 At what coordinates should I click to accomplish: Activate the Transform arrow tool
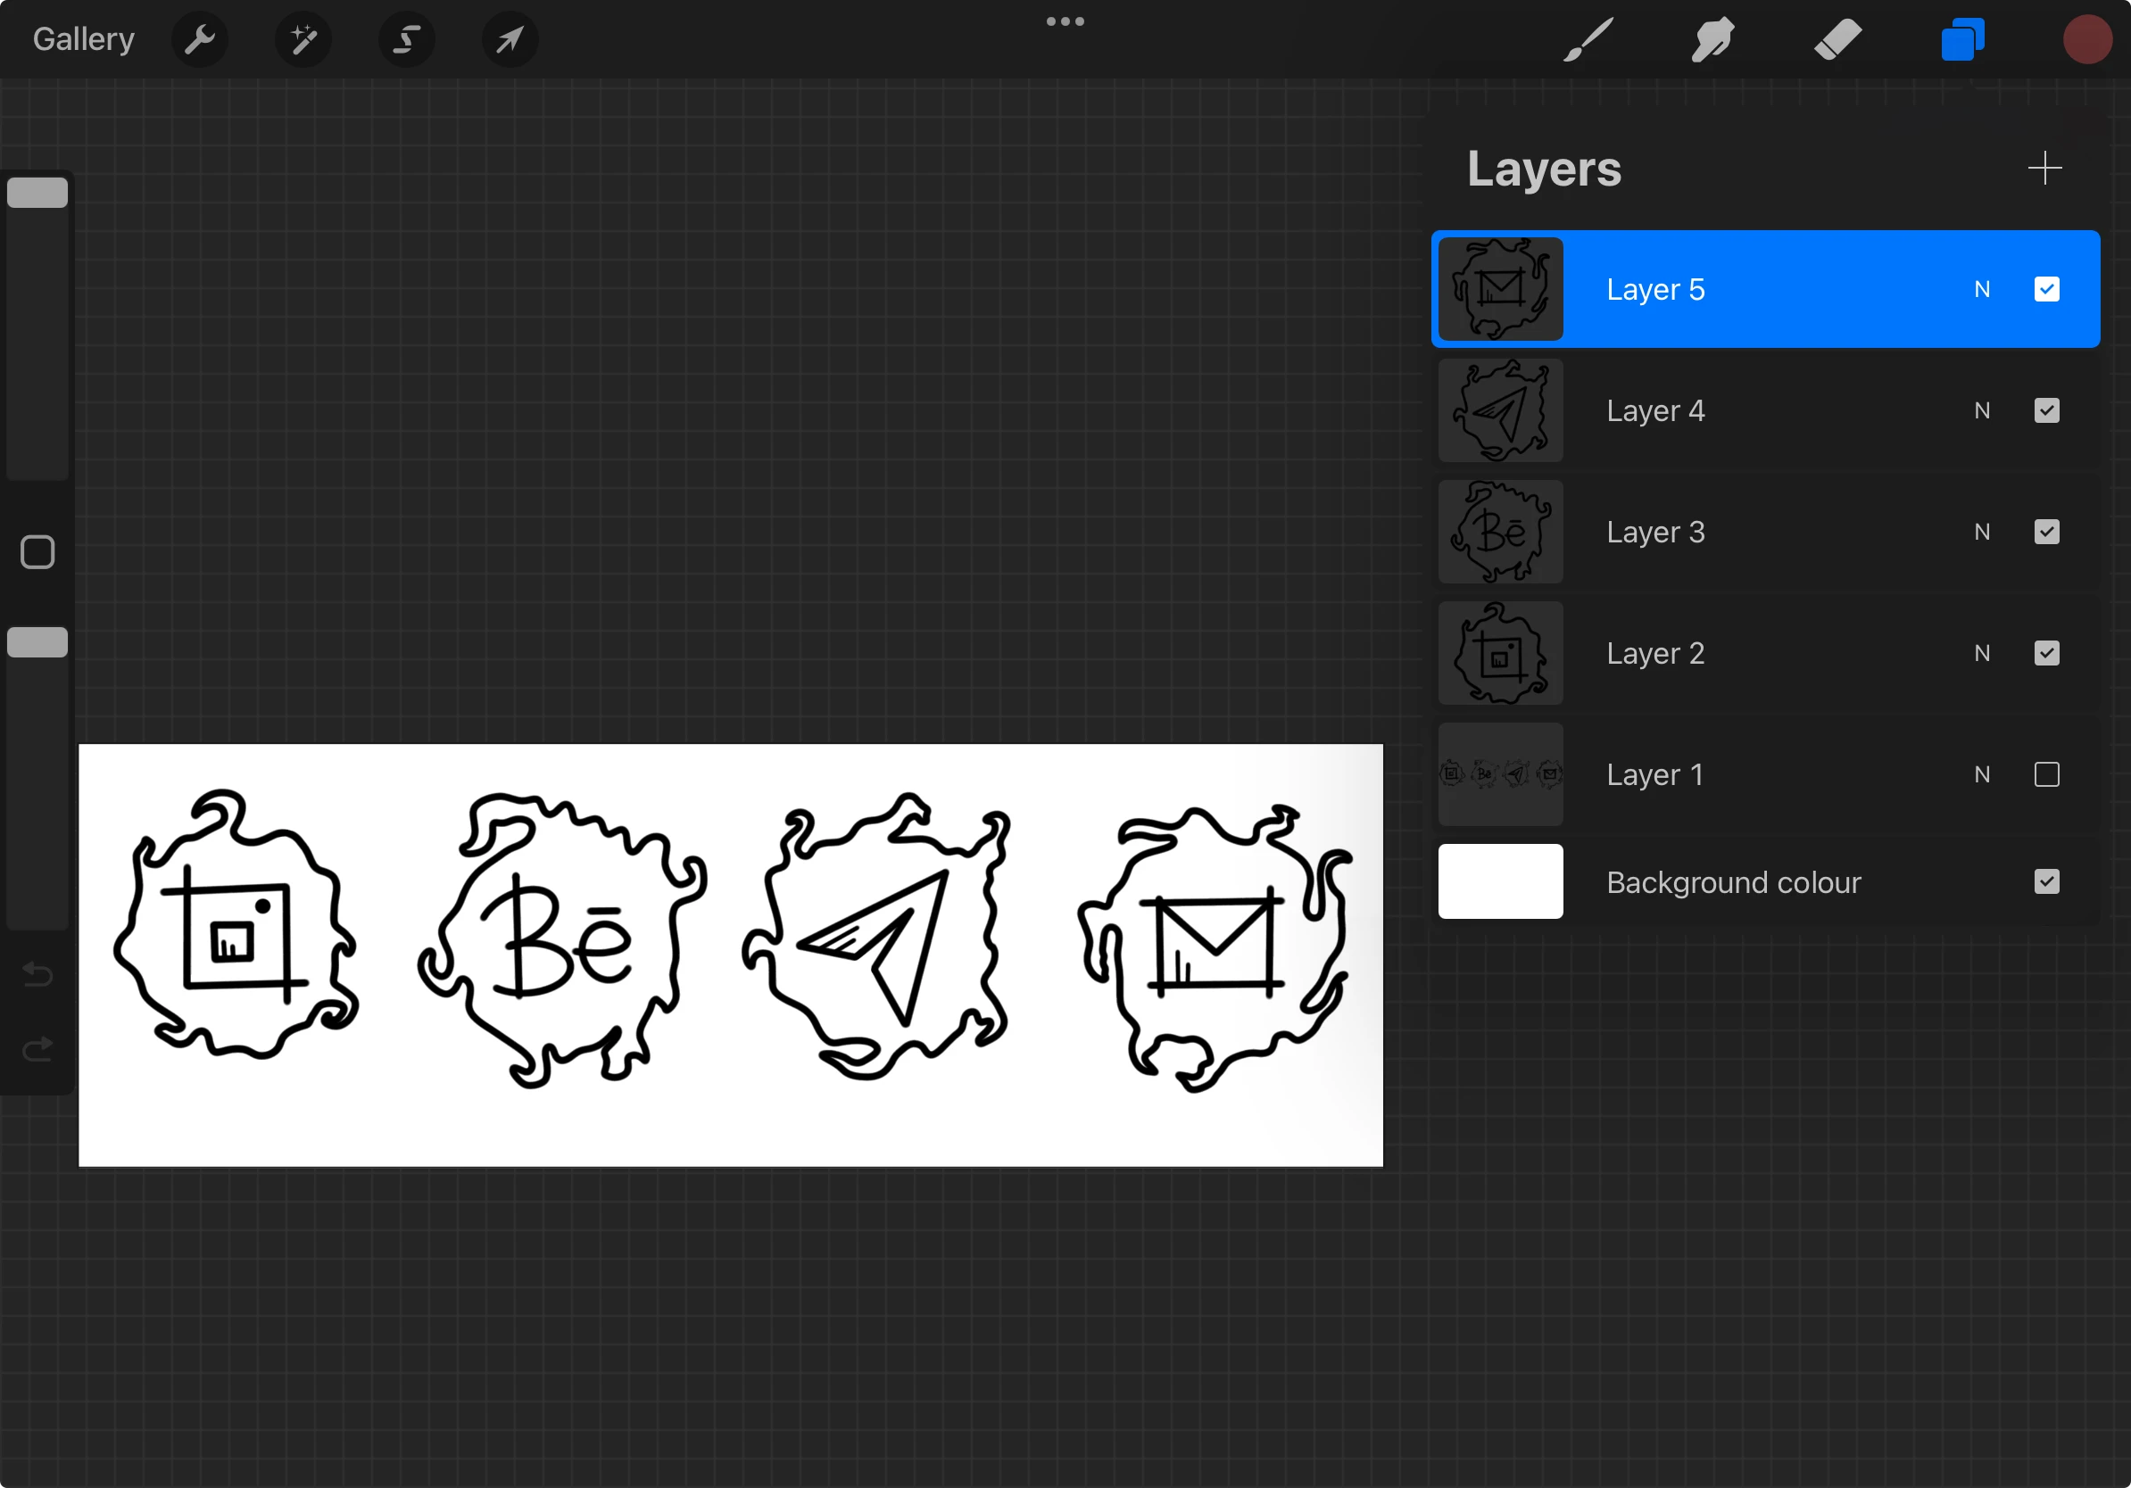click(x=510, y=40)
